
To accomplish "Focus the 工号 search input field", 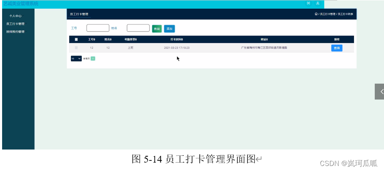I will [98, 28].
